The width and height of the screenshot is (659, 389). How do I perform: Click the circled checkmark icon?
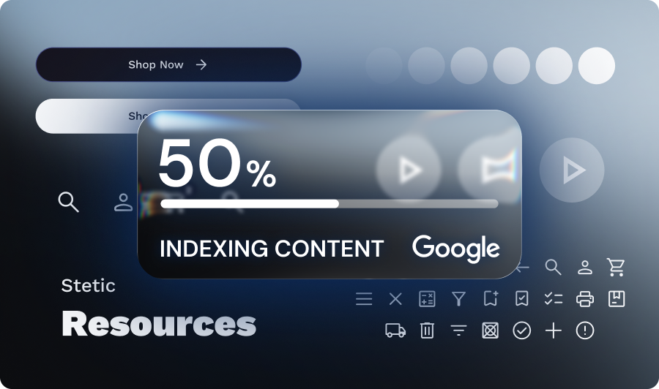click(521, 331)
